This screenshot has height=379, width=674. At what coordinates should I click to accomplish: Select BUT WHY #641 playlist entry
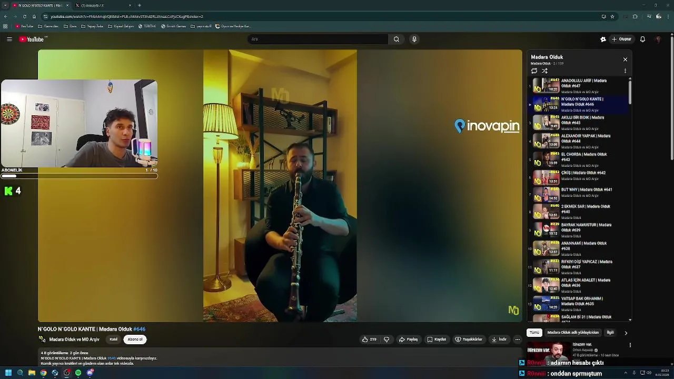coord(578,193)
